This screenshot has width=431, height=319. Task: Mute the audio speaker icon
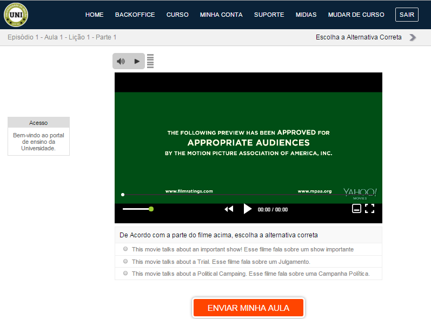[x=121, y=61]
